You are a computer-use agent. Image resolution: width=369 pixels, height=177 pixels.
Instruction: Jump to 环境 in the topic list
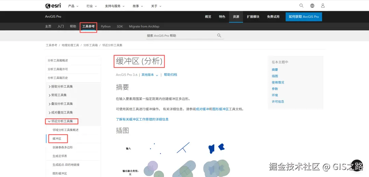tap(275, 95)
